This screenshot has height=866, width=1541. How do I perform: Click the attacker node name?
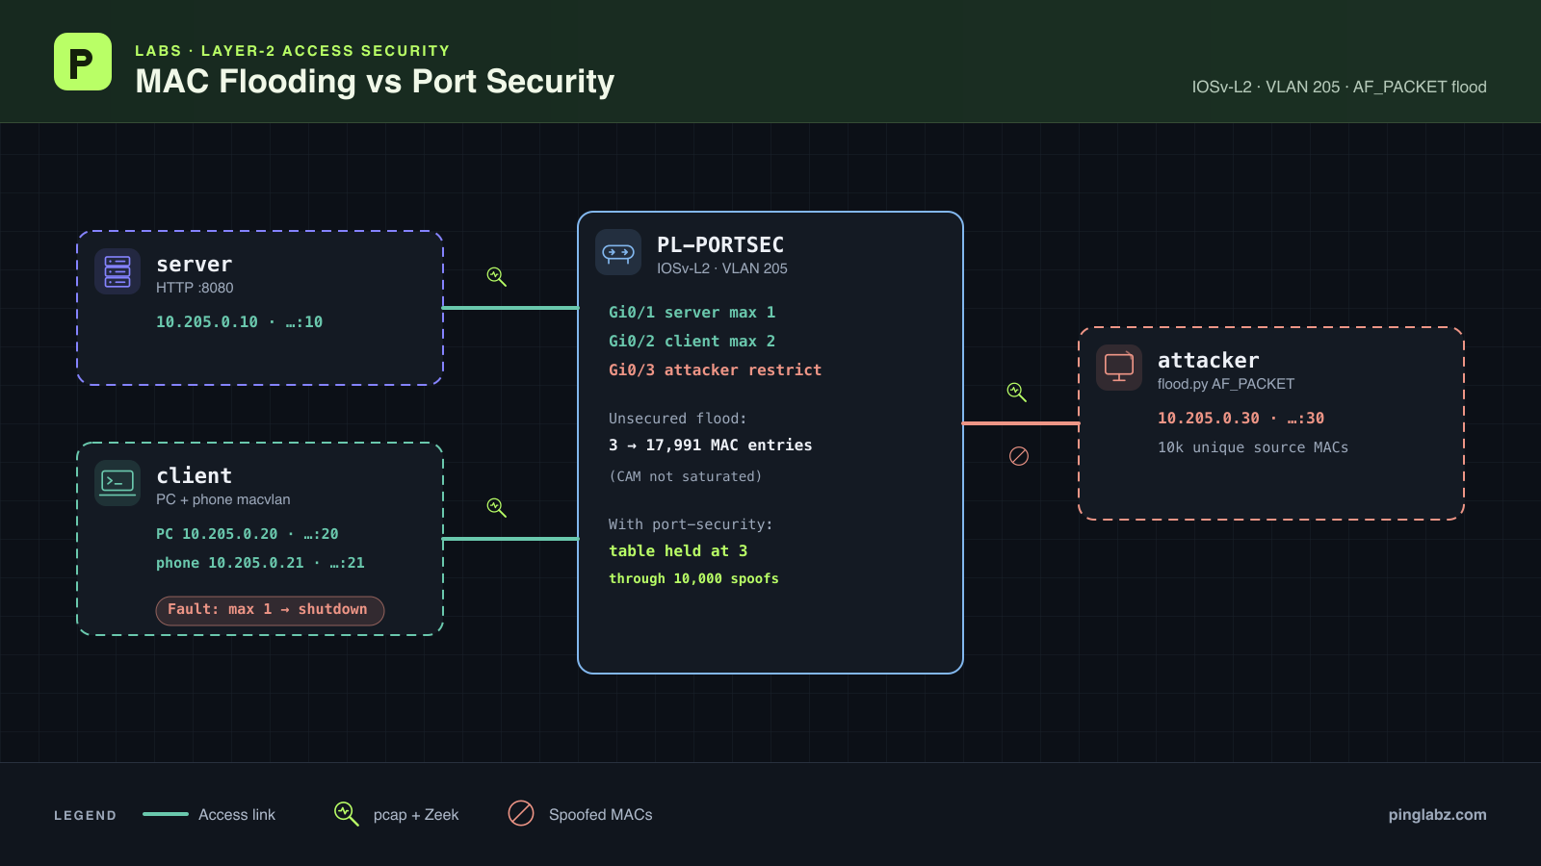click(1209, 361)
